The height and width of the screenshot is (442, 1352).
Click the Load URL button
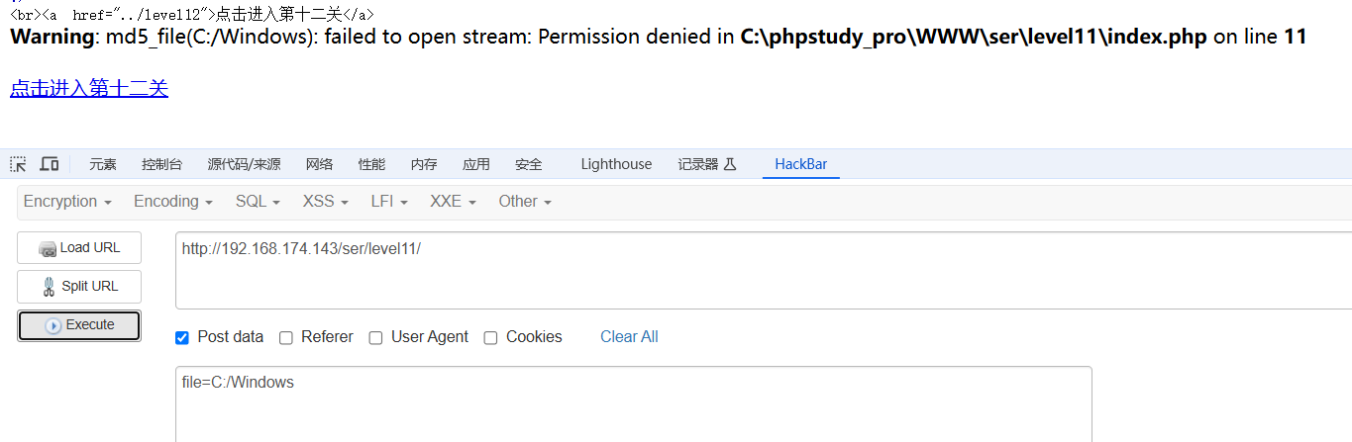click(79, 248)
